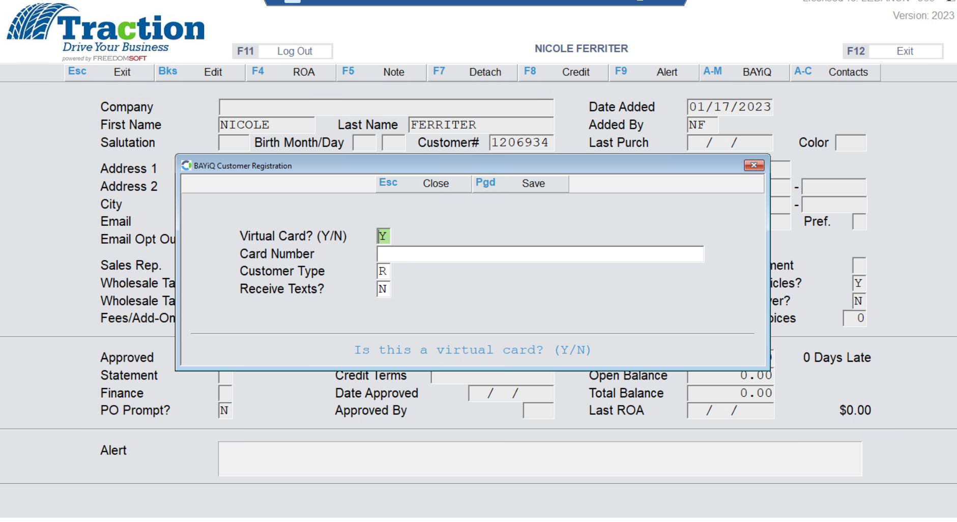The width and height of the screenshot is (957, 522).
Task: Click the Alert text box
Action: [x=540, y=459]
